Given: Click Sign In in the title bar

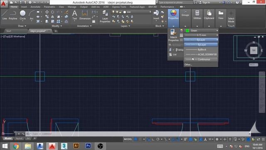Looking at the screenshot, I should (204, 2).
